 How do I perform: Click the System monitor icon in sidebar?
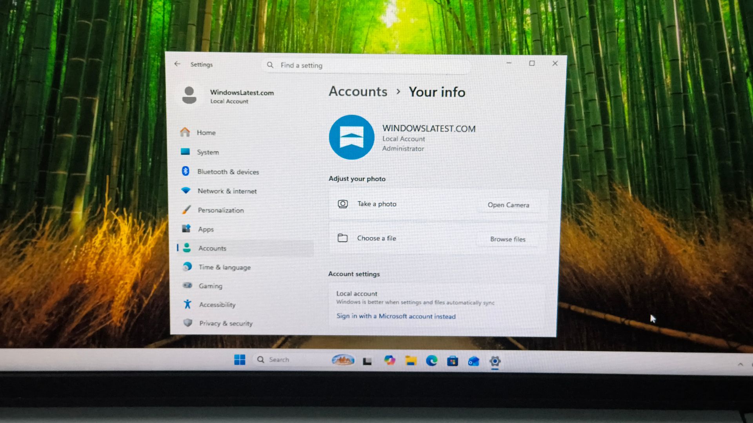(x=185, y=152)
